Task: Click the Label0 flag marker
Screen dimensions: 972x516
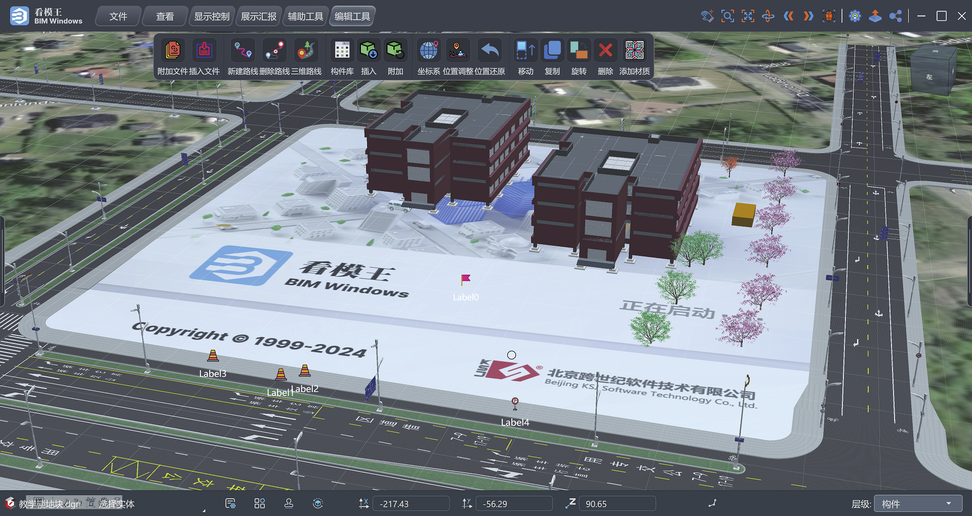Action: point(466,280)
